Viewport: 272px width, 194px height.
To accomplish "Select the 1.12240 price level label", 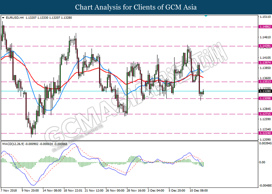I will coord(265,133).
